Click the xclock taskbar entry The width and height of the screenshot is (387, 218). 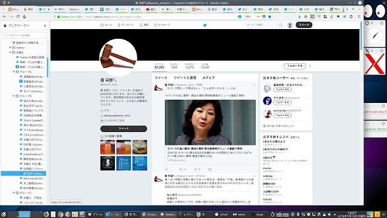point(221,214)
